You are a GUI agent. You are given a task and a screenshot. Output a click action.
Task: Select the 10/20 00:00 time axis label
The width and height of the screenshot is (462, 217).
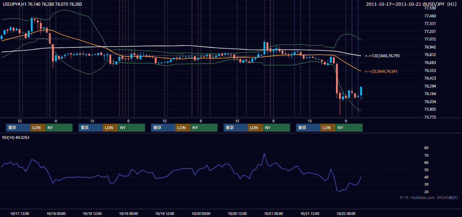click(201, 213)
